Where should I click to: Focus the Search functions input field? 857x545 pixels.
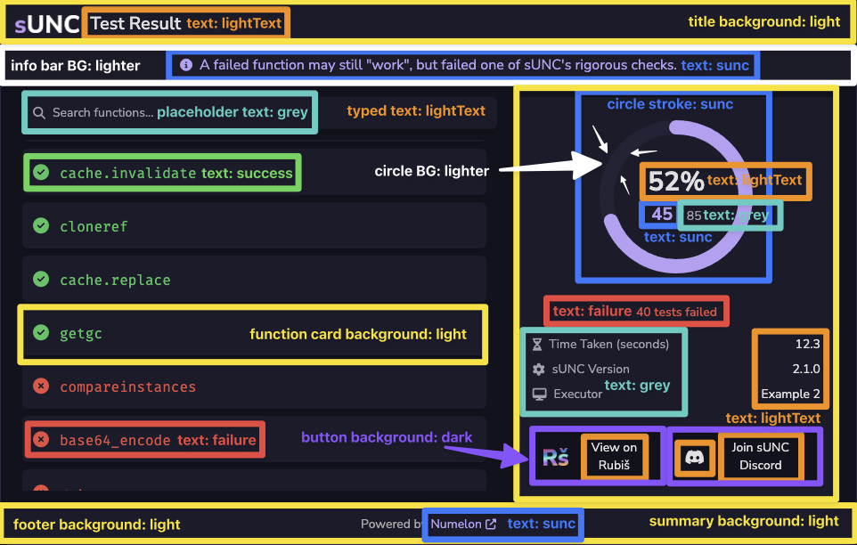click(259, 113)
